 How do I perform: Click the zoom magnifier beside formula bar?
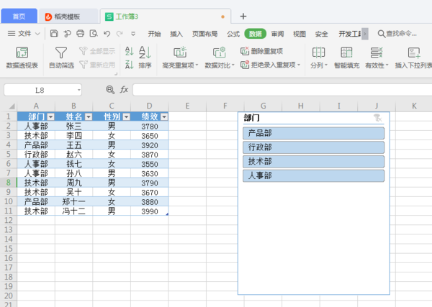click(110, 90)
